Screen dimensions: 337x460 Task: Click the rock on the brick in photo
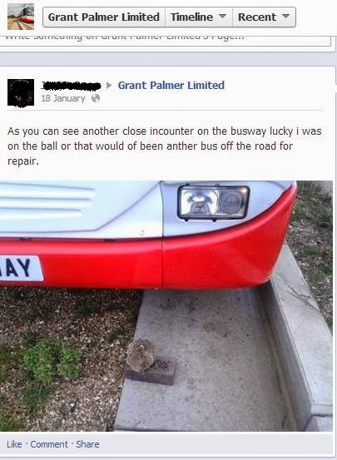(141, 355)
